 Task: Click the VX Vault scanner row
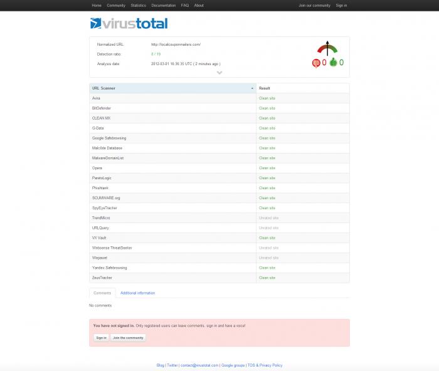click(219, 238)
